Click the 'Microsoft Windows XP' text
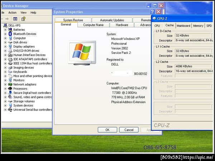The height and width of the screenshot is (161, 215). pyautogui.click(x=125, y=39)
